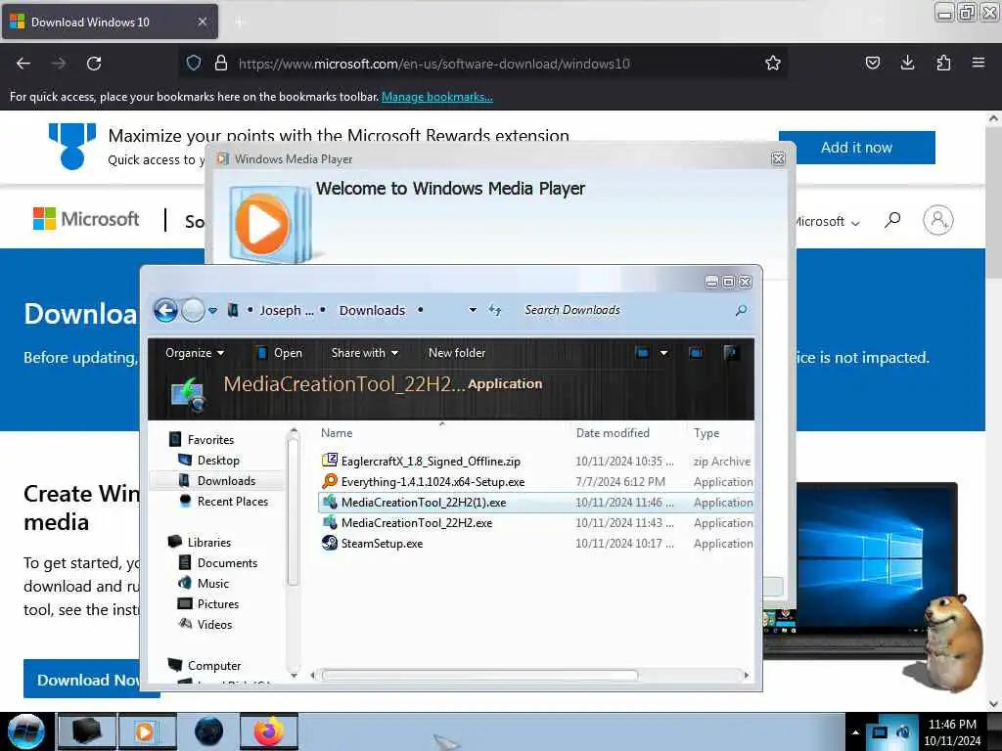Click Open in the Explorer toolbar
The image size is (1002, 751).
[280, 352]
